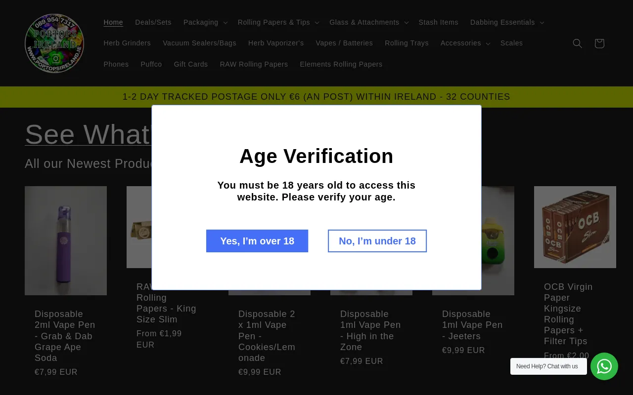
Task: Open the Deals/Sets menu item
Action: 153,22
